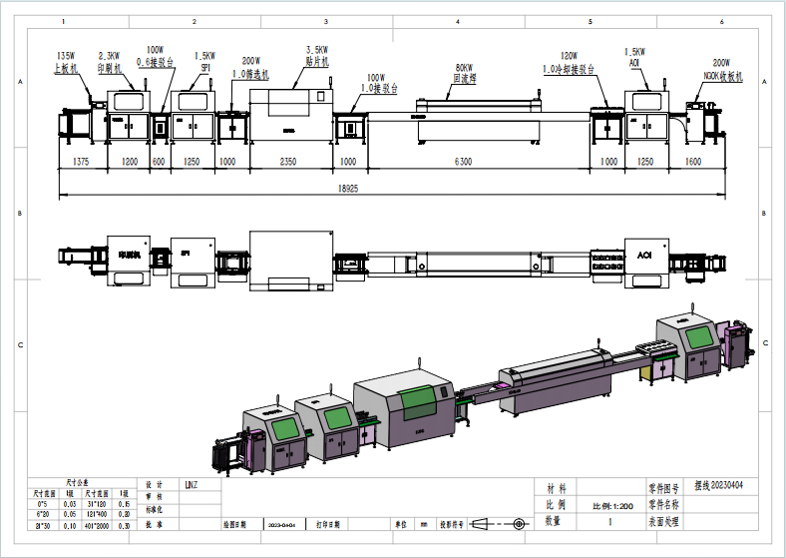Click the 120W 冷却接驳台 annotation
786x558 pixels.
click(570, 63)
